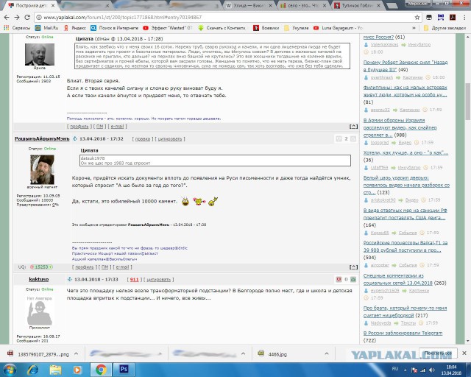
Task: Click цитировать on РашынъАйрынъМэнъ post
Action: point(170,139)
